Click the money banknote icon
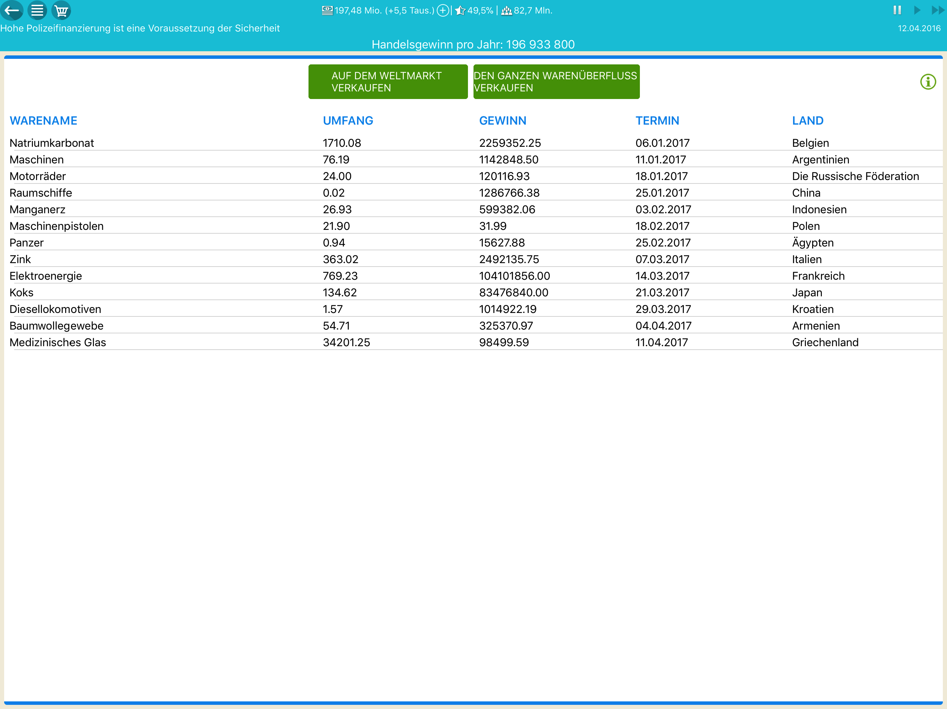 [327, 10]
